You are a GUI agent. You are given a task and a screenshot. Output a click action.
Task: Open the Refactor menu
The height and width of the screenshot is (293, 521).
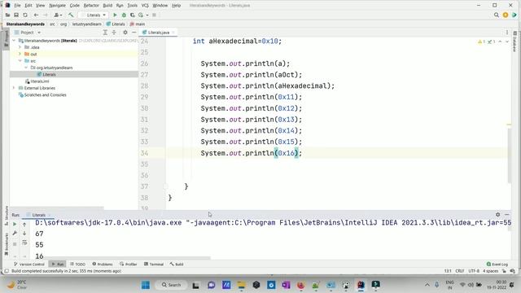pyautogui.click(x=91, y=6)
